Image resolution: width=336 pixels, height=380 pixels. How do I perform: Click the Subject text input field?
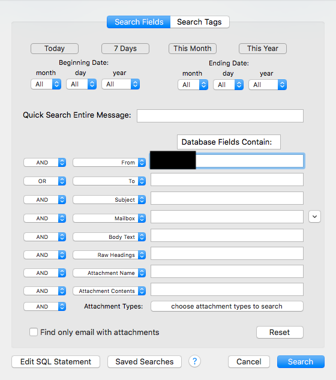click(227, 198)
